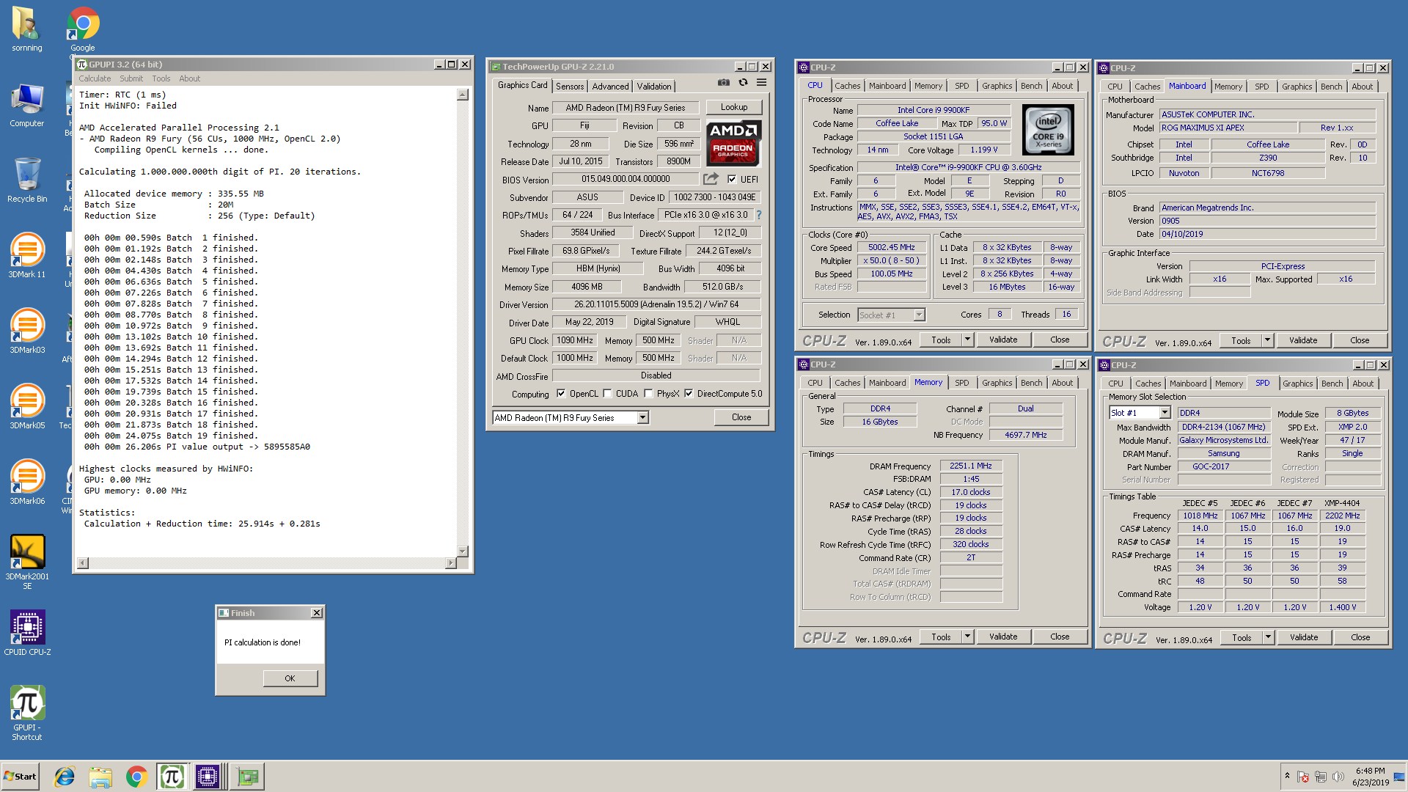1408x792 pixels.
Task: Expand Tools arrow in CPU-Z CPU window
Action: [x=967, y=340]
